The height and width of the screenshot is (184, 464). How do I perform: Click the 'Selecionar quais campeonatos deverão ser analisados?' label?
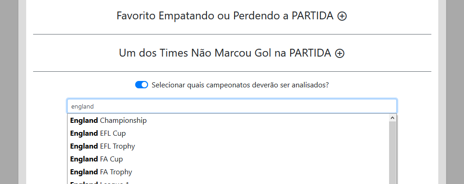click(240, 85)
